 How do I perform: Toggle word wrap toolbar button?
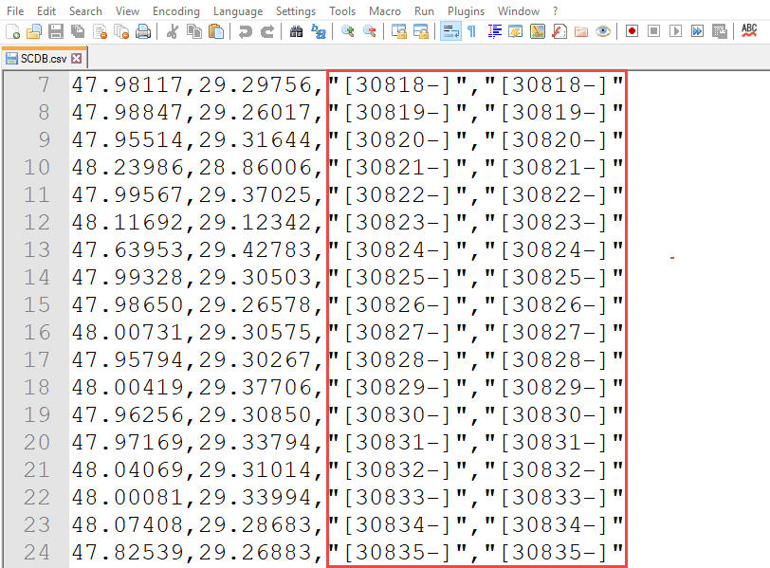point(450,31)
